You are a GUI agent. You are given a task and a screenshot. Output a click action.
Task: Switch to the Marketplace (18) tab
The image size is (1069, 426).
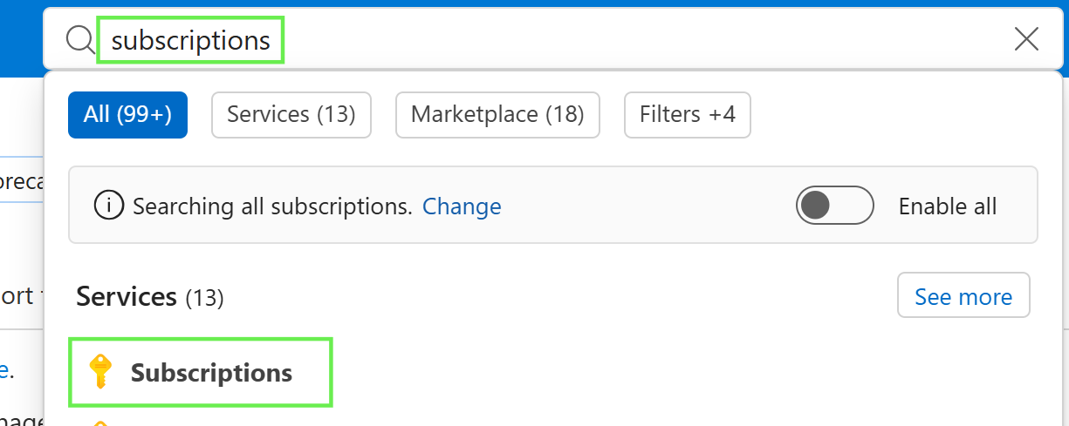tap(497, 114)
